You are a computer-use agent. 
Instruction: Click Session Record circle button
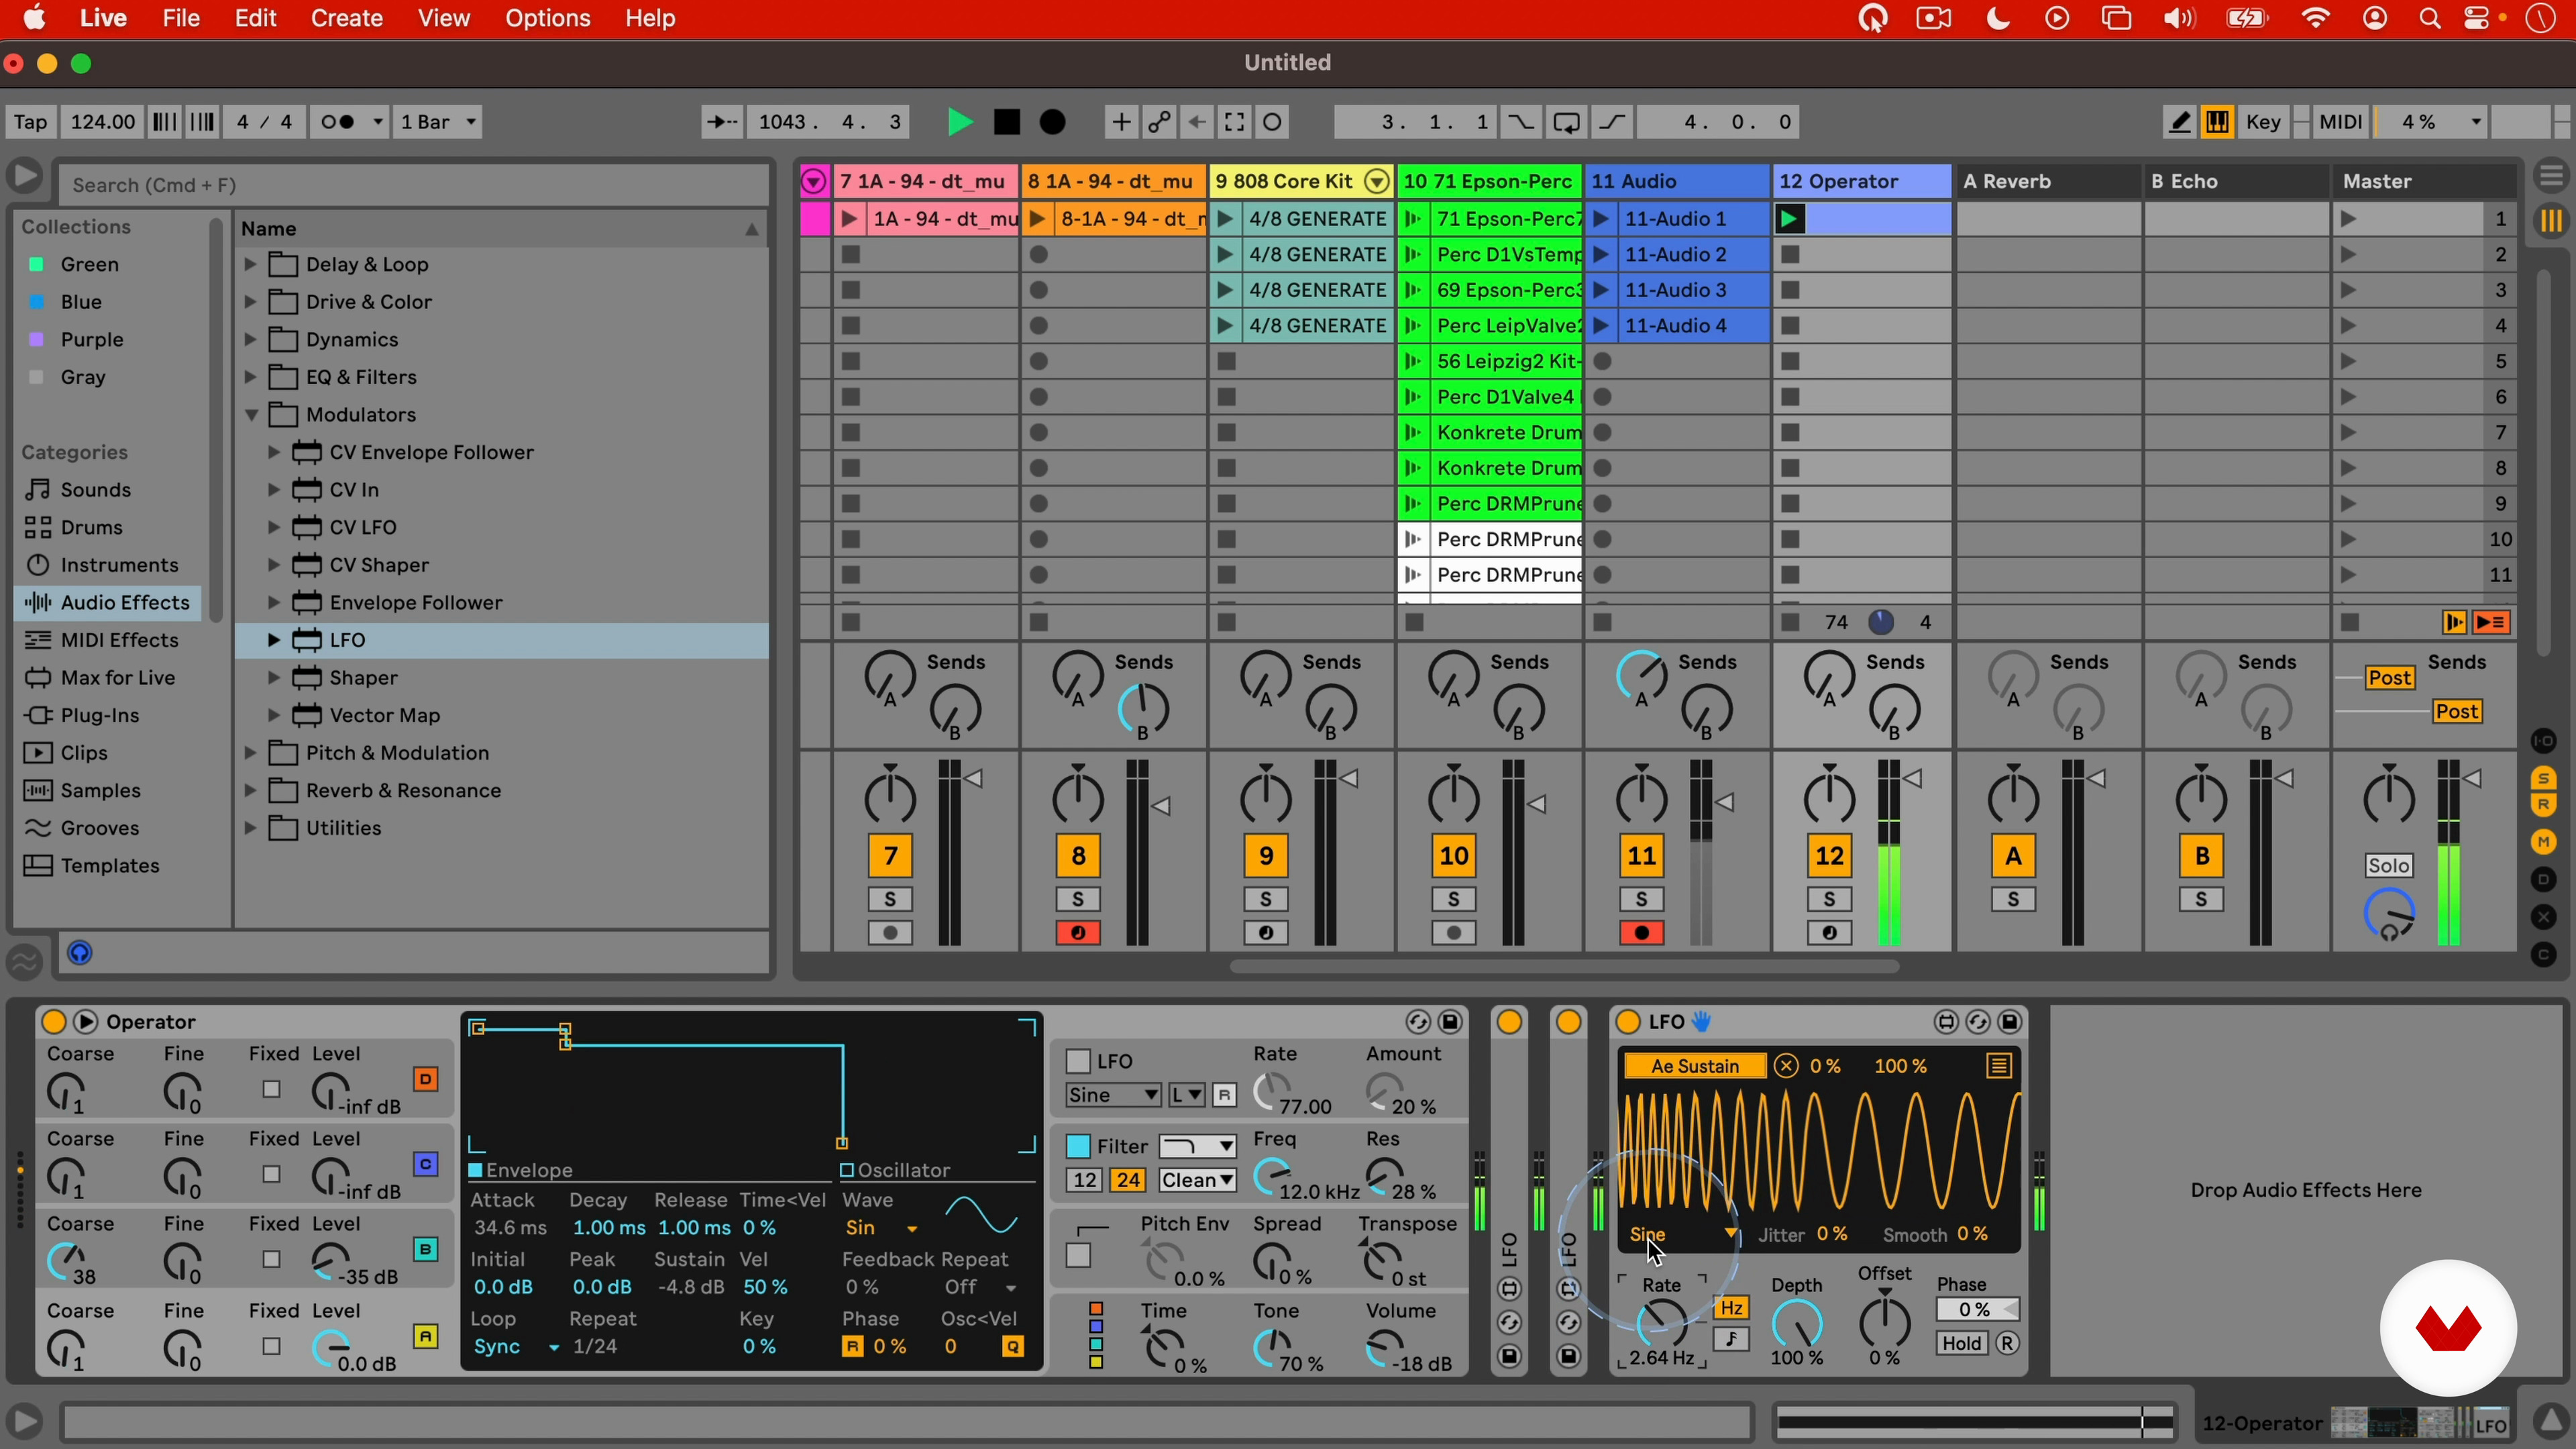tap(1273, 122)
